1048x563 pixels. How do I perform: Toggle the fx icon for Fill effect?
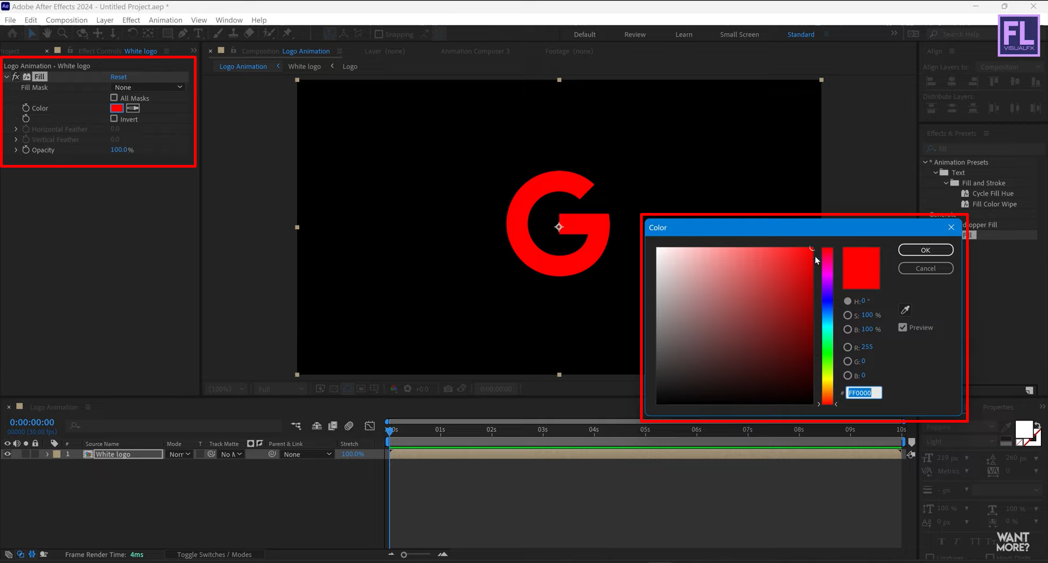[x=16, y=76]
